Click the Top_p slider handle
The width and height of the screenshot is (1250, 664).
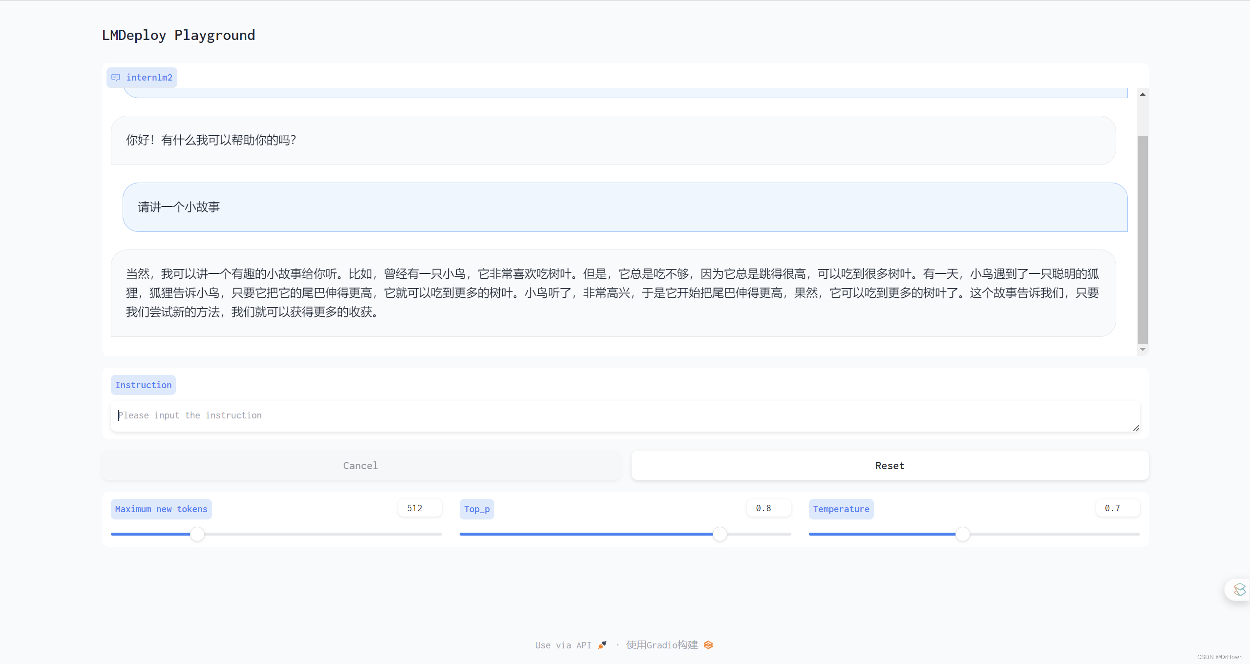[720, 534]
